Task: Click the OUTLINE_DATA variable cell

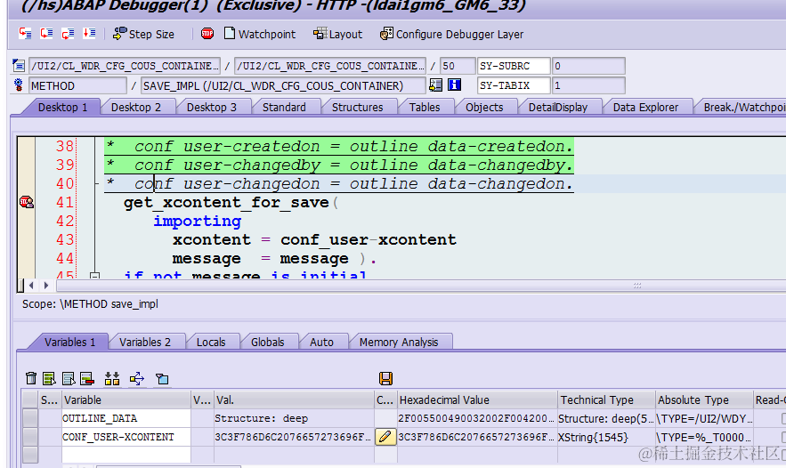Action: 126,418
